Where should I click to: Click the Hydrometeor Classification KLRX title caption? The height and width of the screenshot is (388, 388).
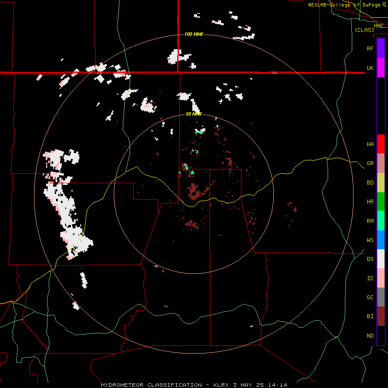[x=194, y=385]
